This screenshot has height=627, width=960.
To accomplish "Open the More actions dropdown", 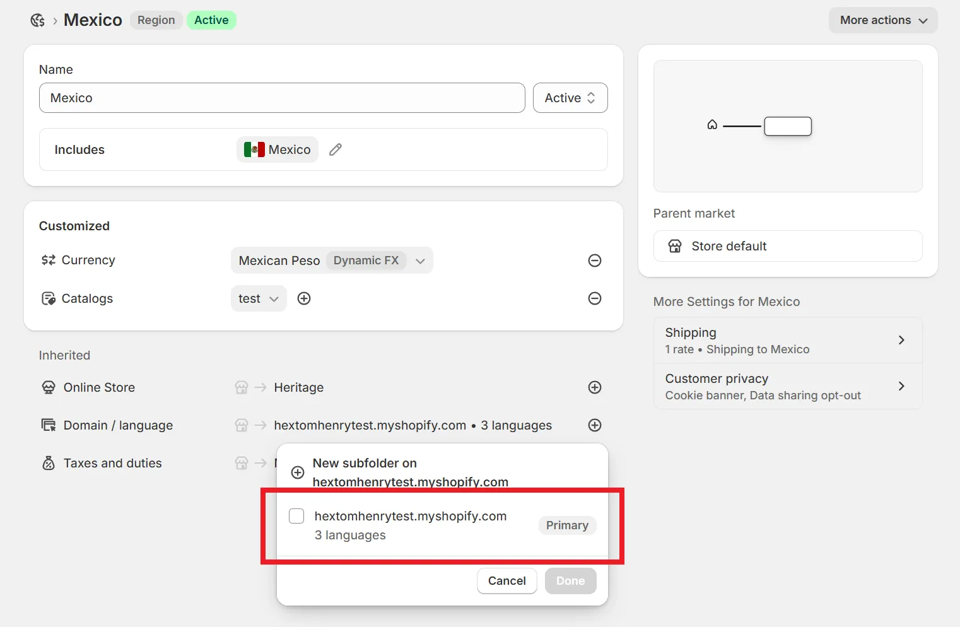I will tap(883, 20).
